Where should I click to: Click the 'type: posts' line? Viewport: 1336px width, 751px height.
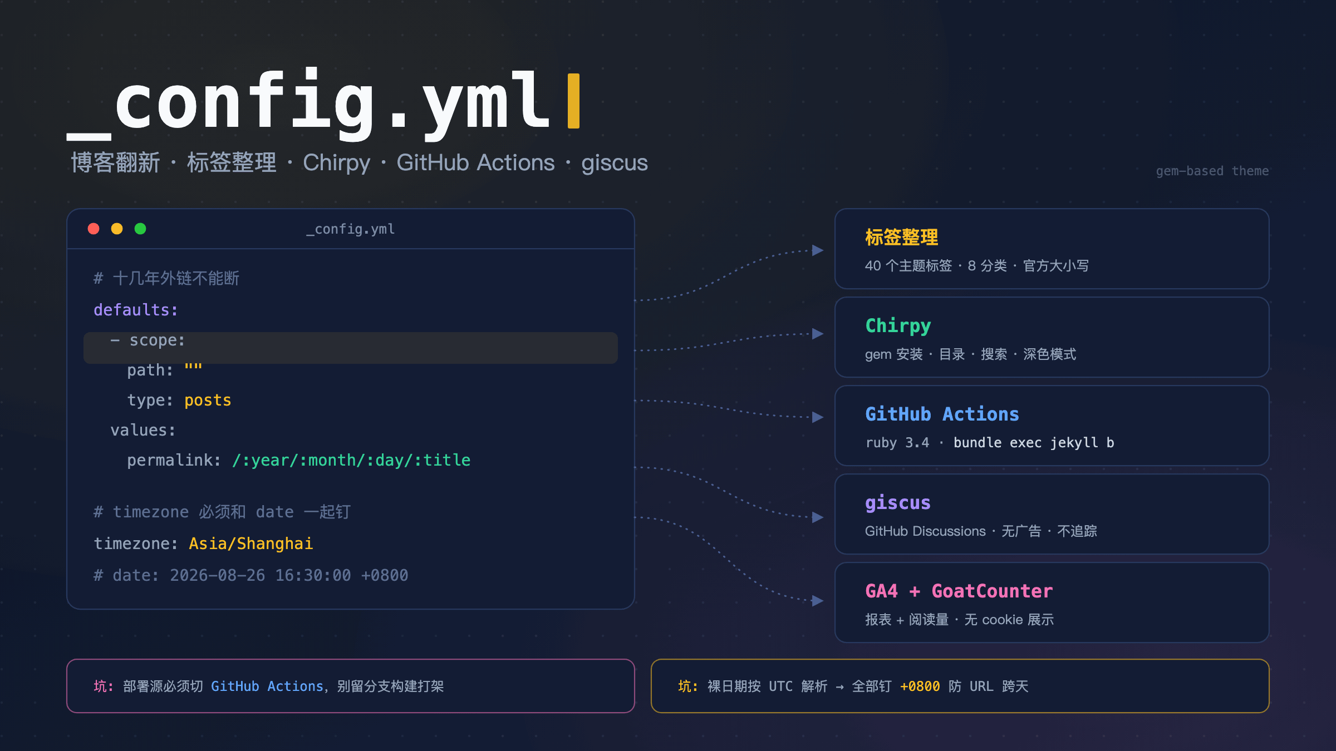pos(179,400)
